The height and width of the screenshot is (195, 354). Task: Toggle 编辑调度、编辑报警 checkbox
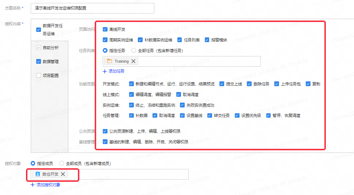(x=131, y=95)
